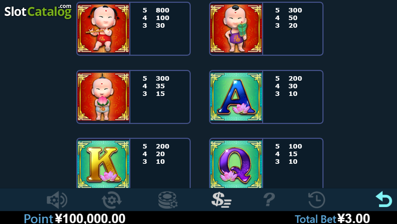Click the letter K payout values panel
397x224 pixels.
click(x=160, y=163)
